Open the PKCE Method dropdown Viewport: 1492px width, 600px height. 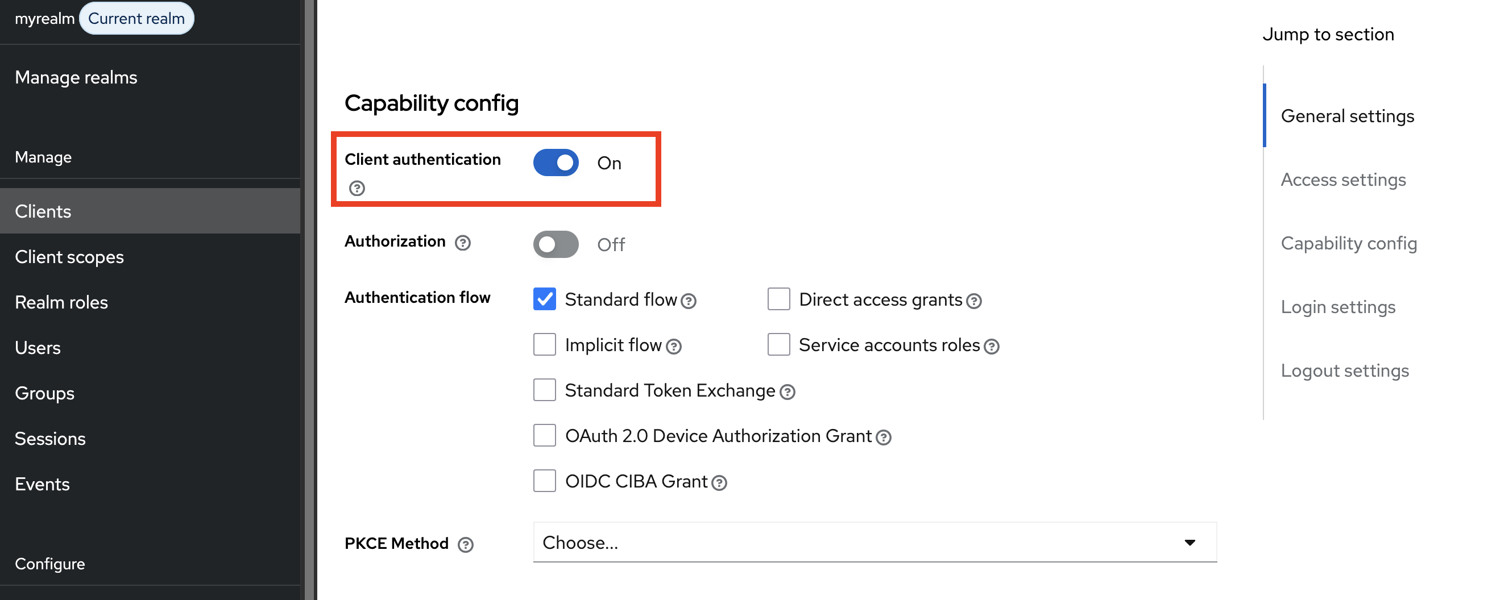click(875, 542)
